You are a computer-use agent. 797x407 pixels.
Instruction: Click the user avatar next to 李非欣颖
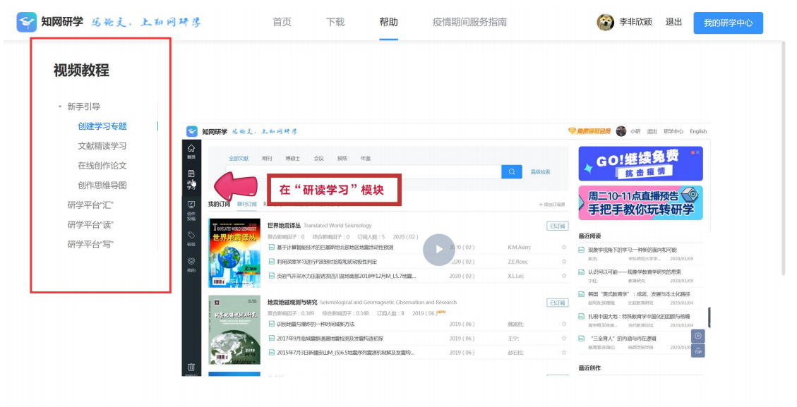click(x=605, y=23)
